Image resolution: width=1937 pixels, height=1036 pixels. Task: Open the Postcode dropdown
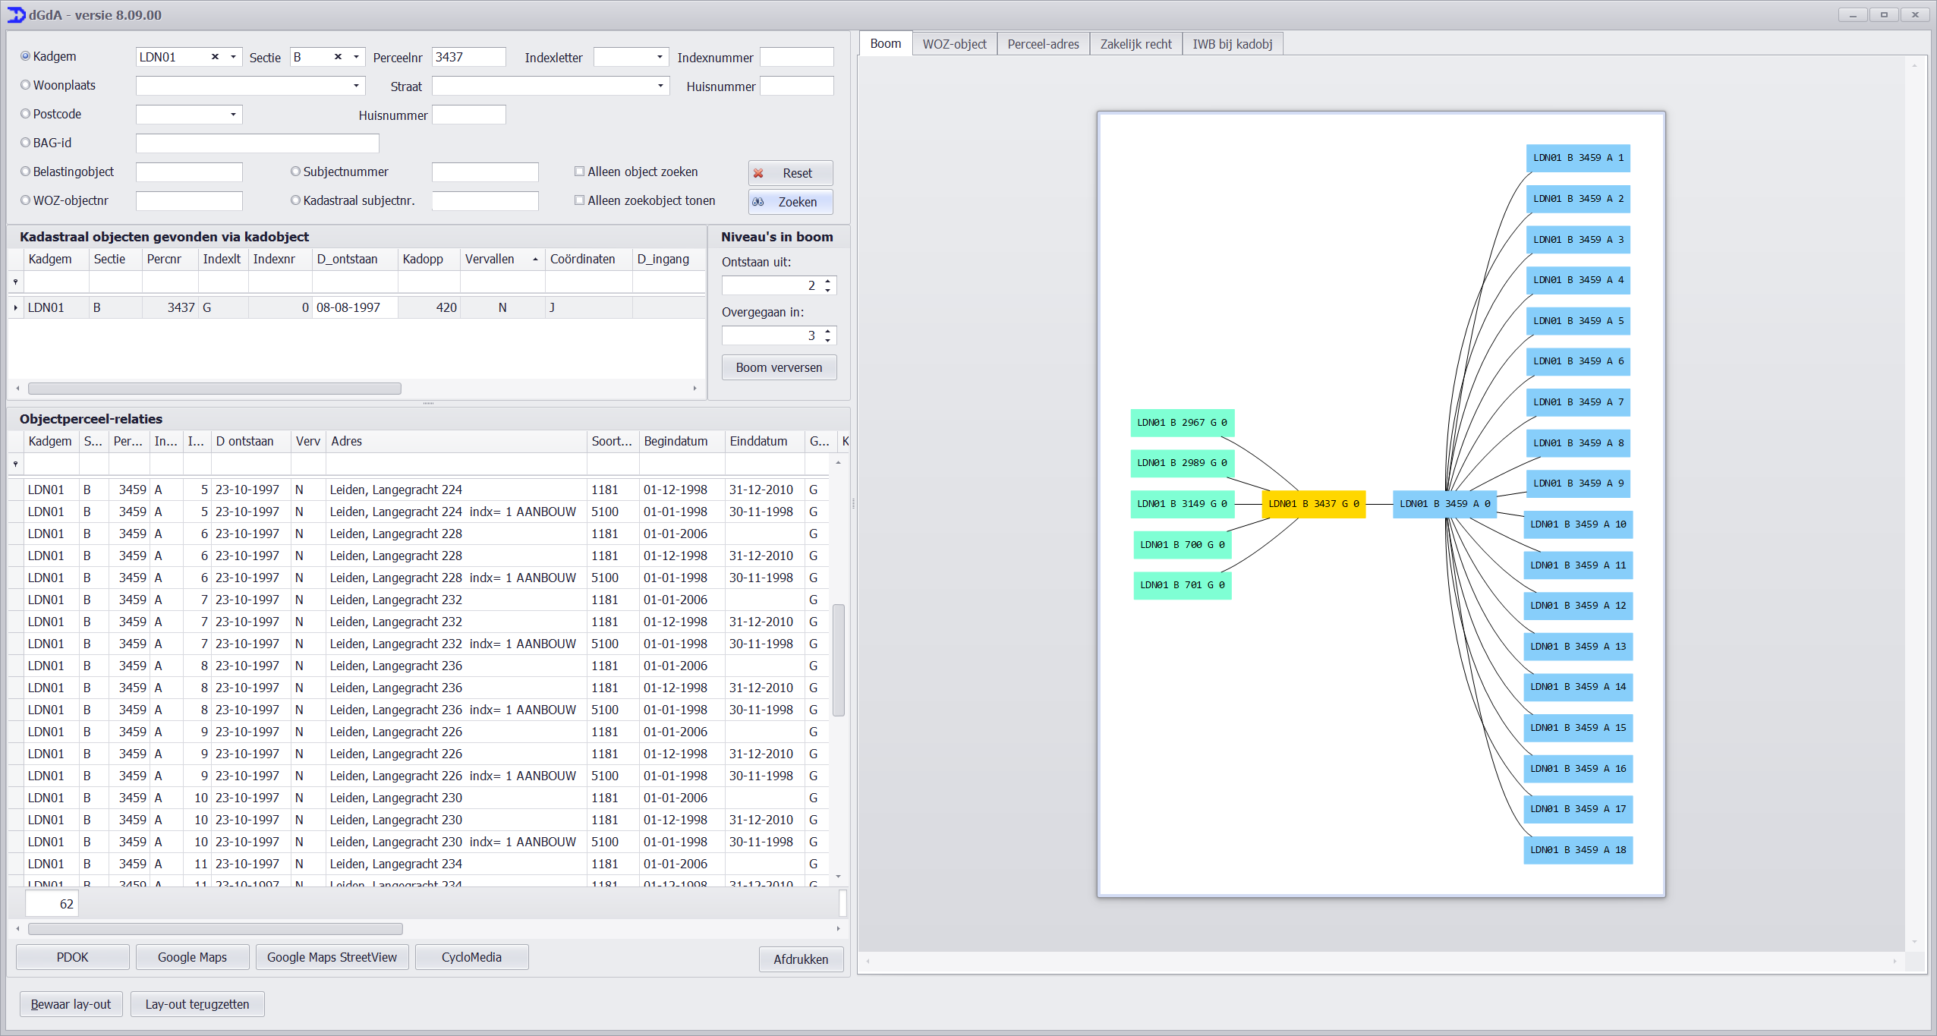point(233,115)
